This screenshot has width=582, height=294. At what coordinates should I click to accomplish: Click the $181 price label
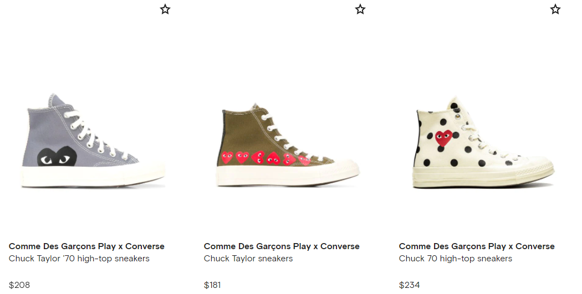pyautogui.click(x=212, y=285)
